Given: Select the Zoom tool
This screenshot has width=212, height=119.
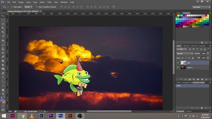Looking at the screenshot, I should [x=3, y=94].
